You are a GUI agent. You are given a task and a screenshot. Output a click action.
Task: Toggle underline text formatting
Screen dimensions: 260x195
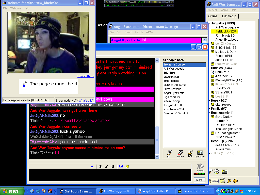113,166
